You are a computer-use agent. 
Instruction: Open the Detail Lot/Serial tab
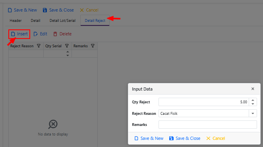(62, 21)
